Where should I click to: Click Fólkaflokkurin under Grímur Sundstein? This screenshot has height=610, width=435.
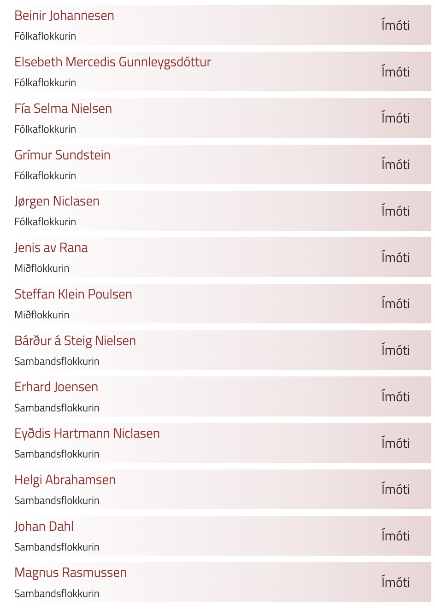point(45,176)
